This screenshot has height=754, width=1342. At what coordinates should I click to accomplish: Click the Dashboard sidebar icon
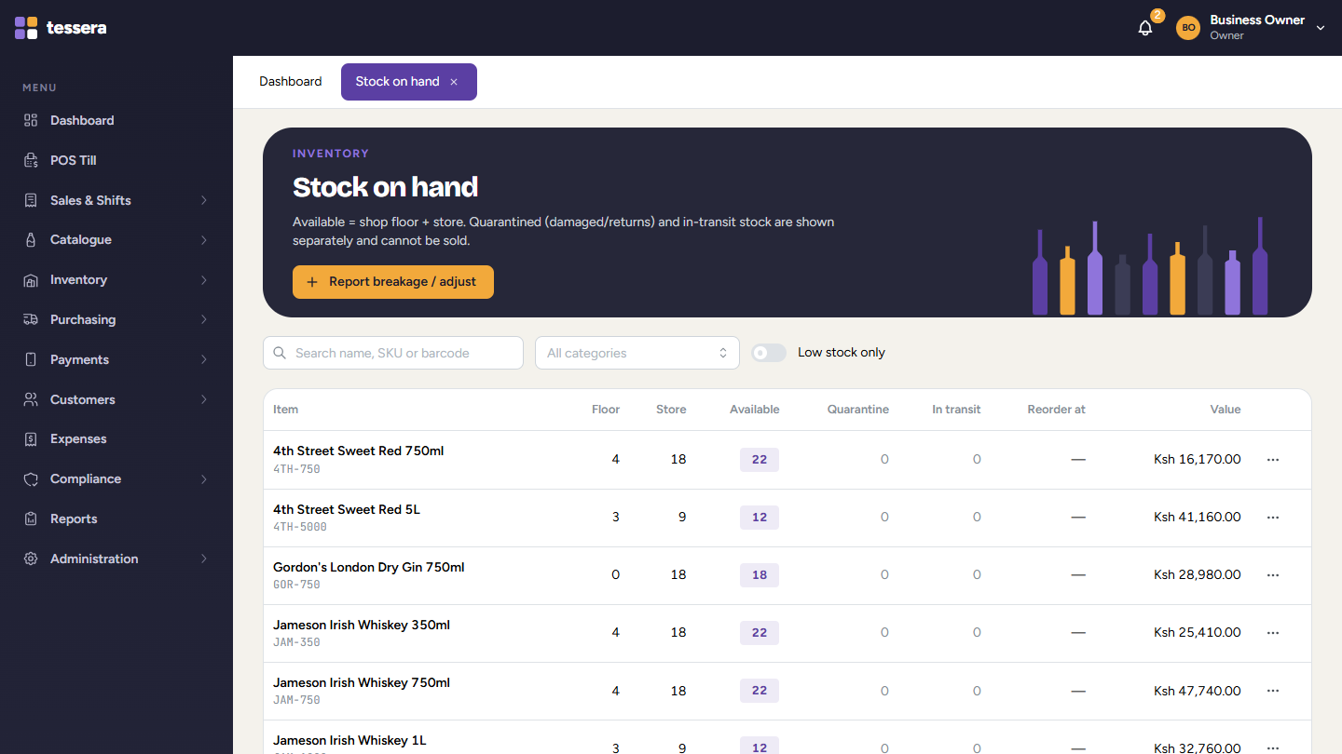(31, 120)
